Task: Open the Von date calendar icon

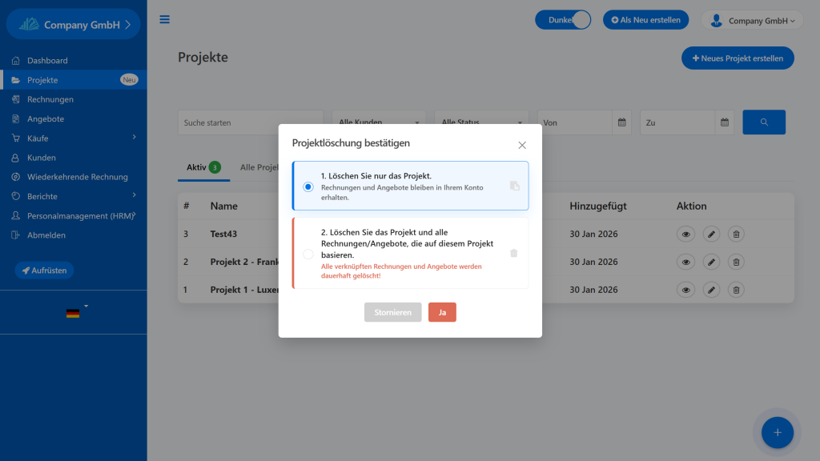Action: click(x=622, y=122)
